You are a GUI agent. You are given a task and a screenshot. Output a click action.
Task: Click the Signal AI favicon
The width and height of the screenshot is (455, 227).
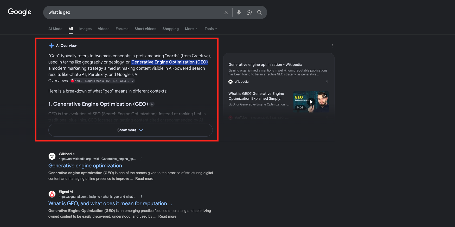coord(52,194)
